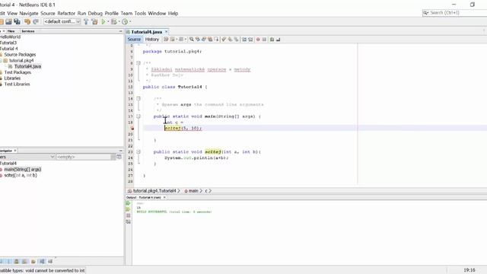Viewport: 487px width, 274px height.
Task: Close the Output Tutorial 4 tab
Action: [x=164, y=197]
